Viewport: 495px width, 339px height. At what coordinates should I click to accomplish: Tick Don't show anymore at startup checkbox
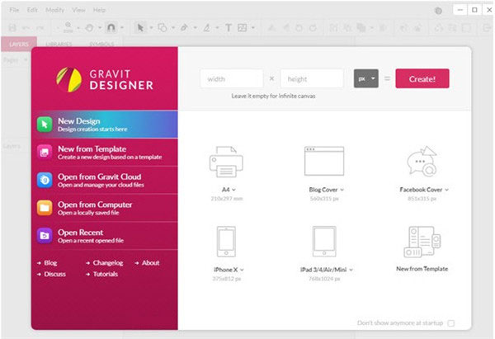(x=451, y=323)
